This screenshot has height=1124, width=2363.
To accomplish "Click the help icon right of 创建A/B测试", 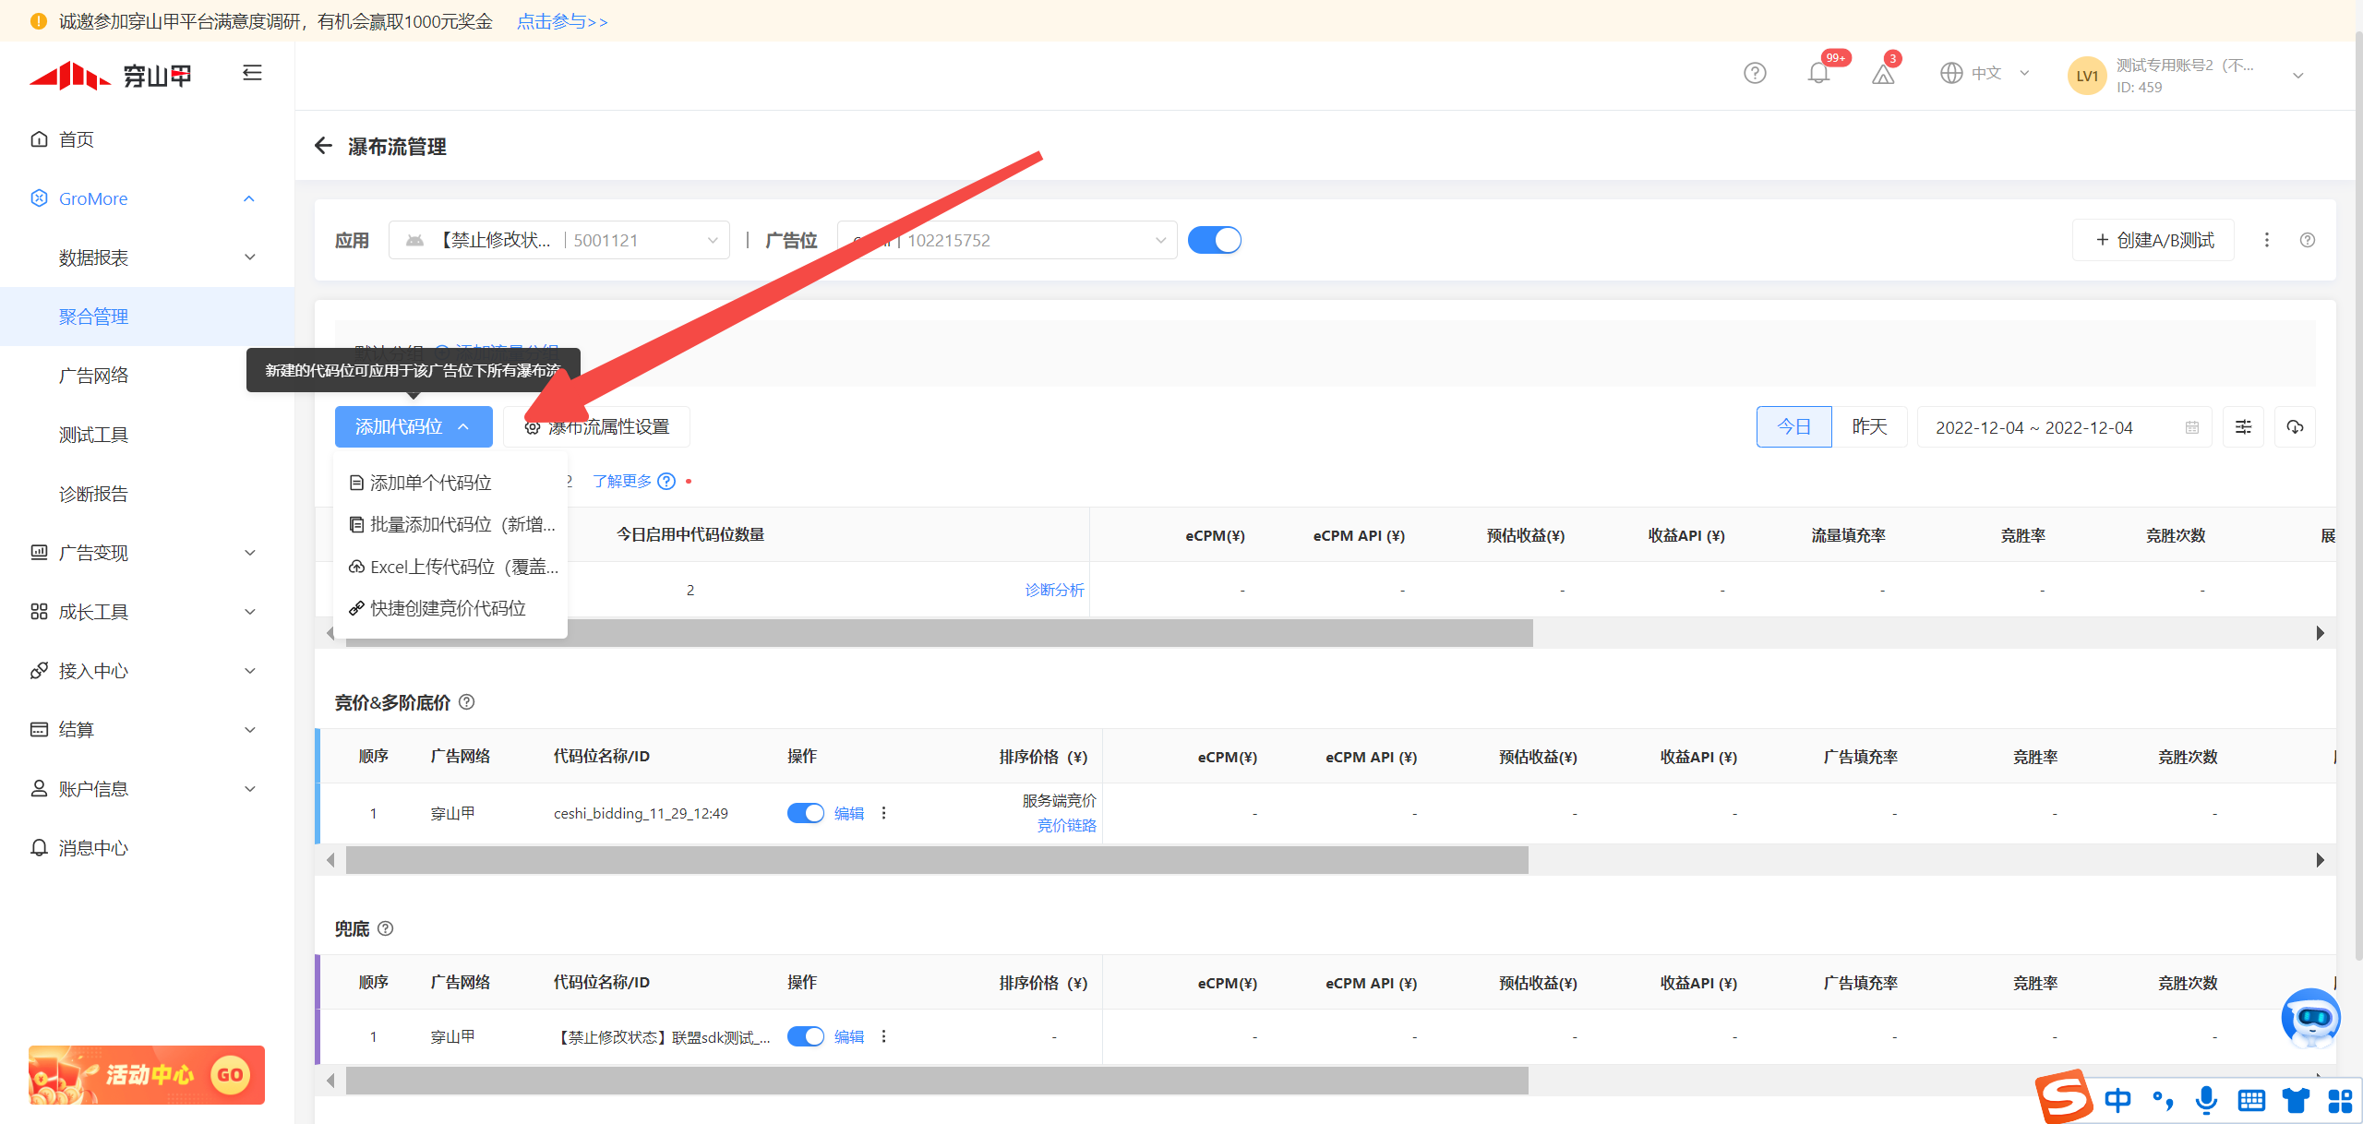I will pyautogui.click(x=2307, y=240).
